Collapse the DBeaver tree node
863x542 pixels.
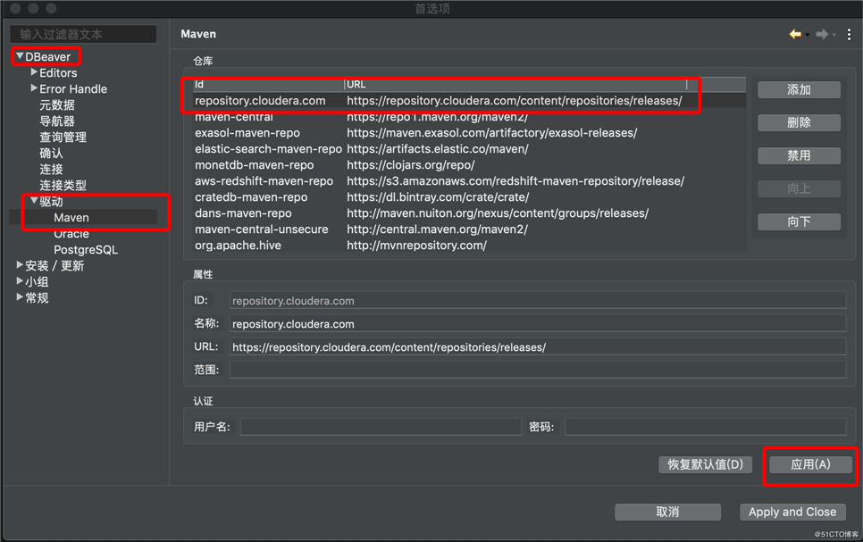click(20, 56)
